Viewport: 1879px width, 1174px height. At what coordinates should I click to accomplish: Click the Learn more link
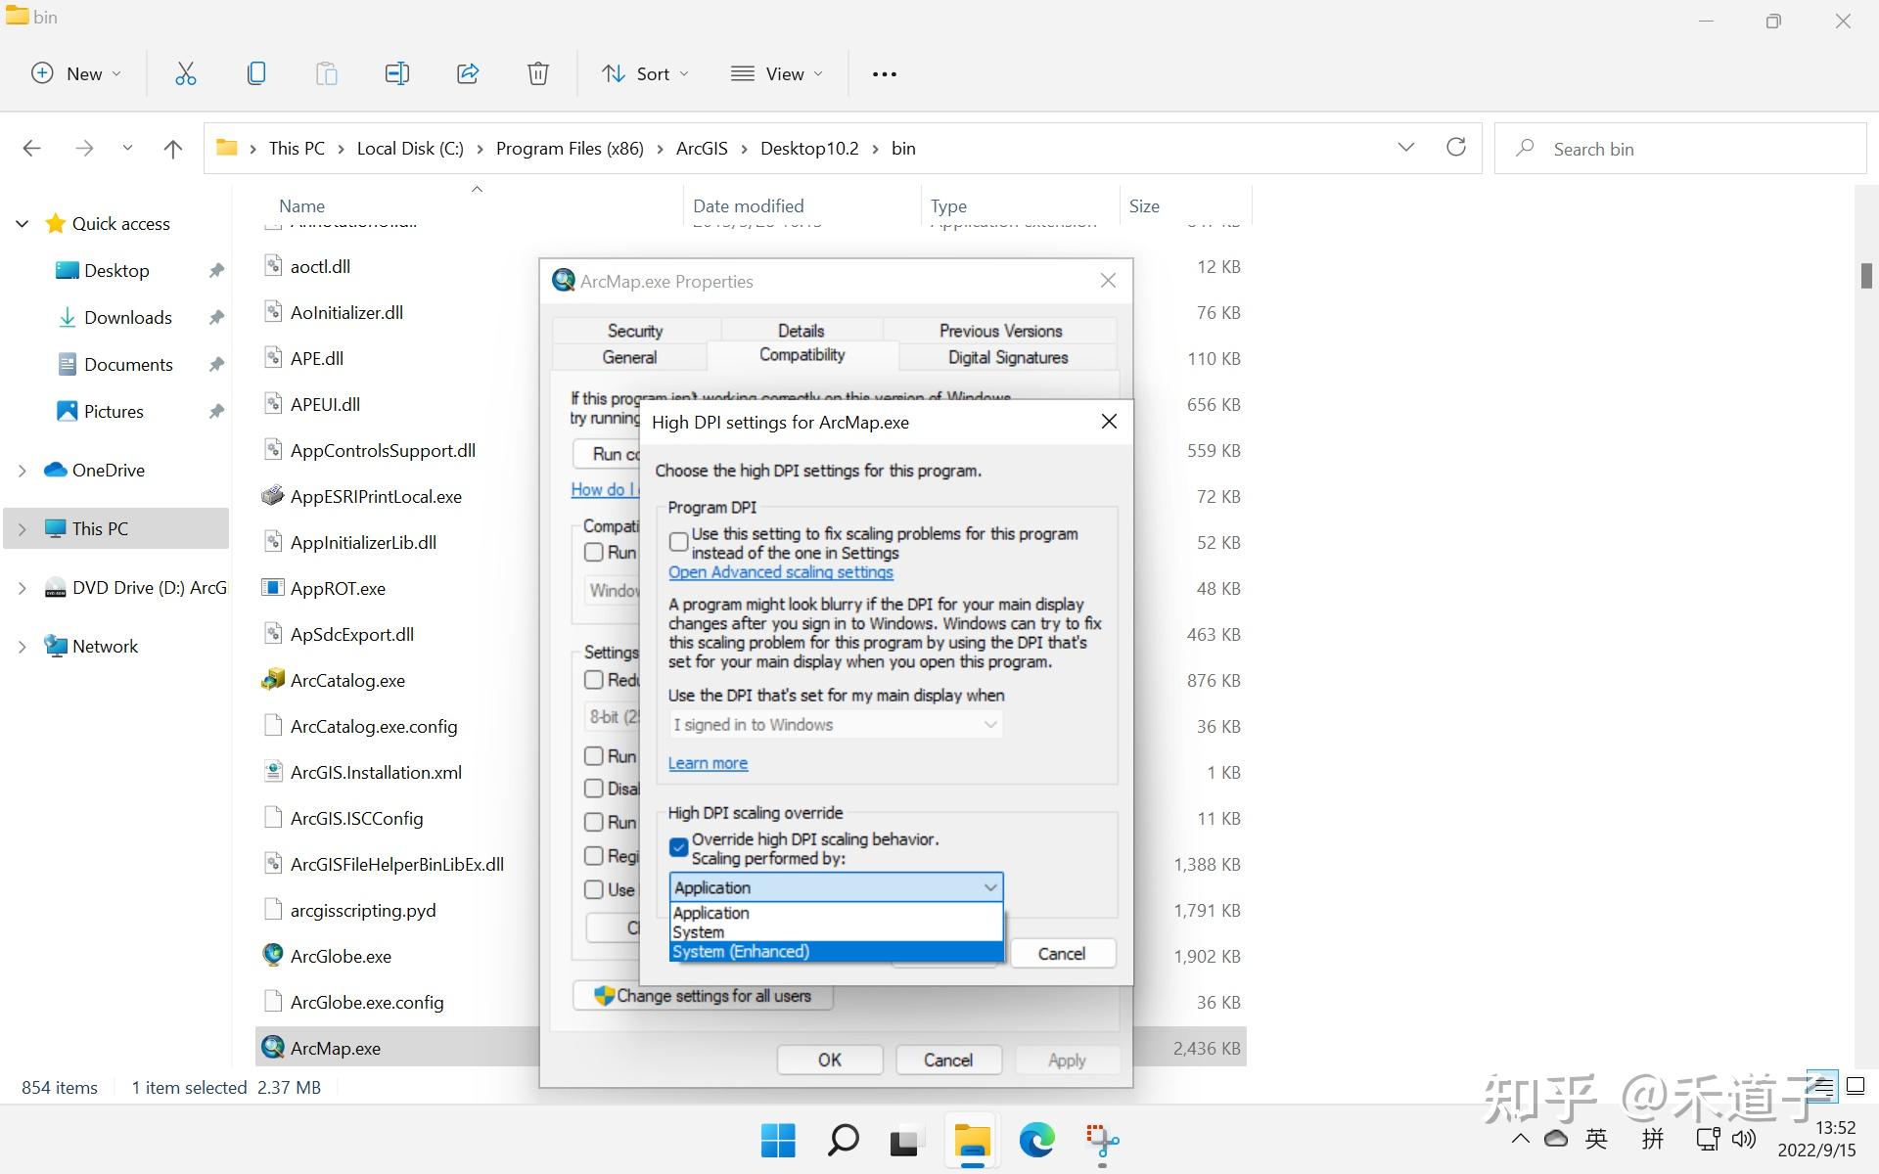click(708, 763)
